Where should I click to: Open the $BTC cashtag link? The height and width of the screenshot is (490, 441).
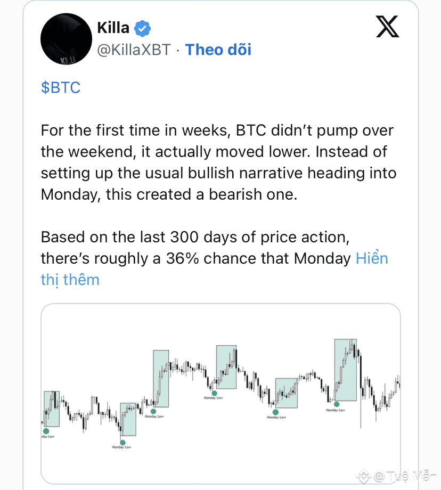coord(61,87)
